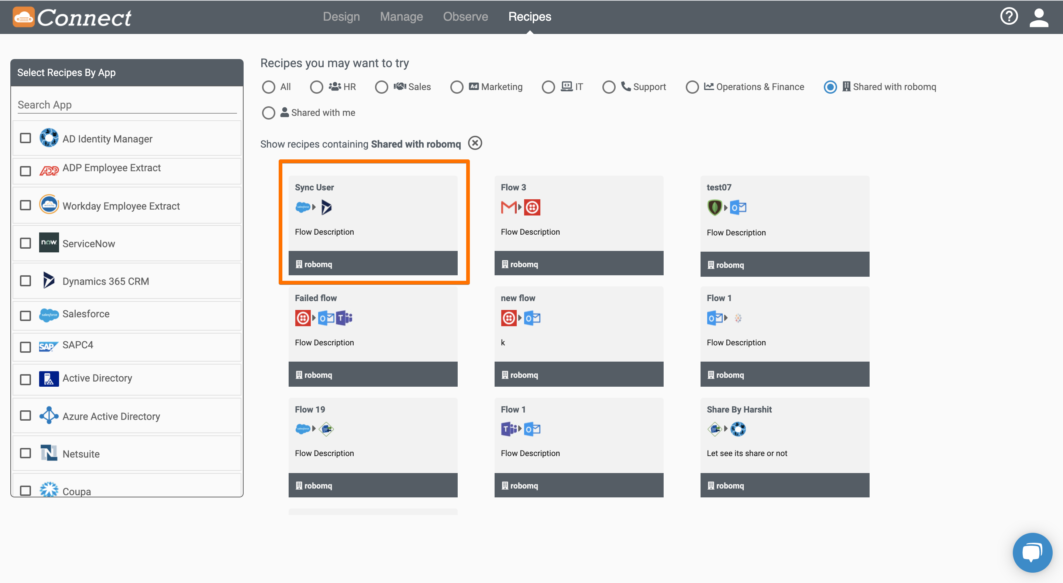Open the Sync User recipe card
The width and height of the screenshot is (1063, 583).
373,225
